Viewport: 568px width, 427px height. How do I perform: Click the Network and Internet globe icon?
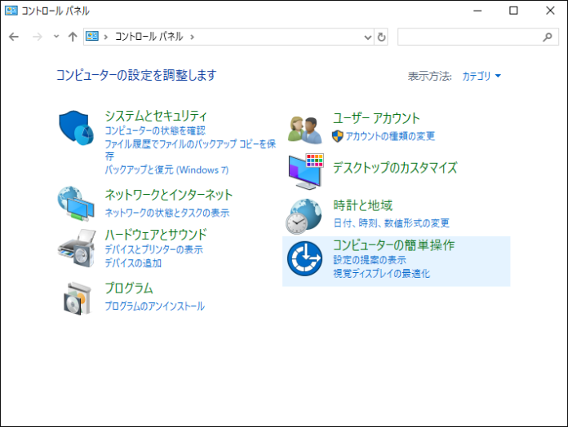[x=78, y=205]
